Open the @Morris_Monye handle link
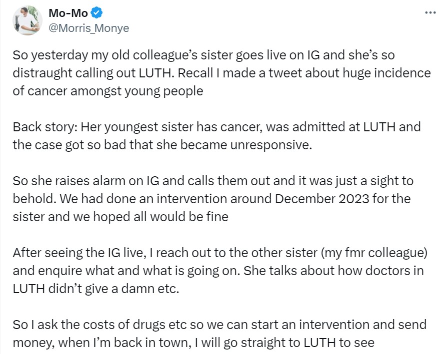440x354 pixels. click(88, 28)
